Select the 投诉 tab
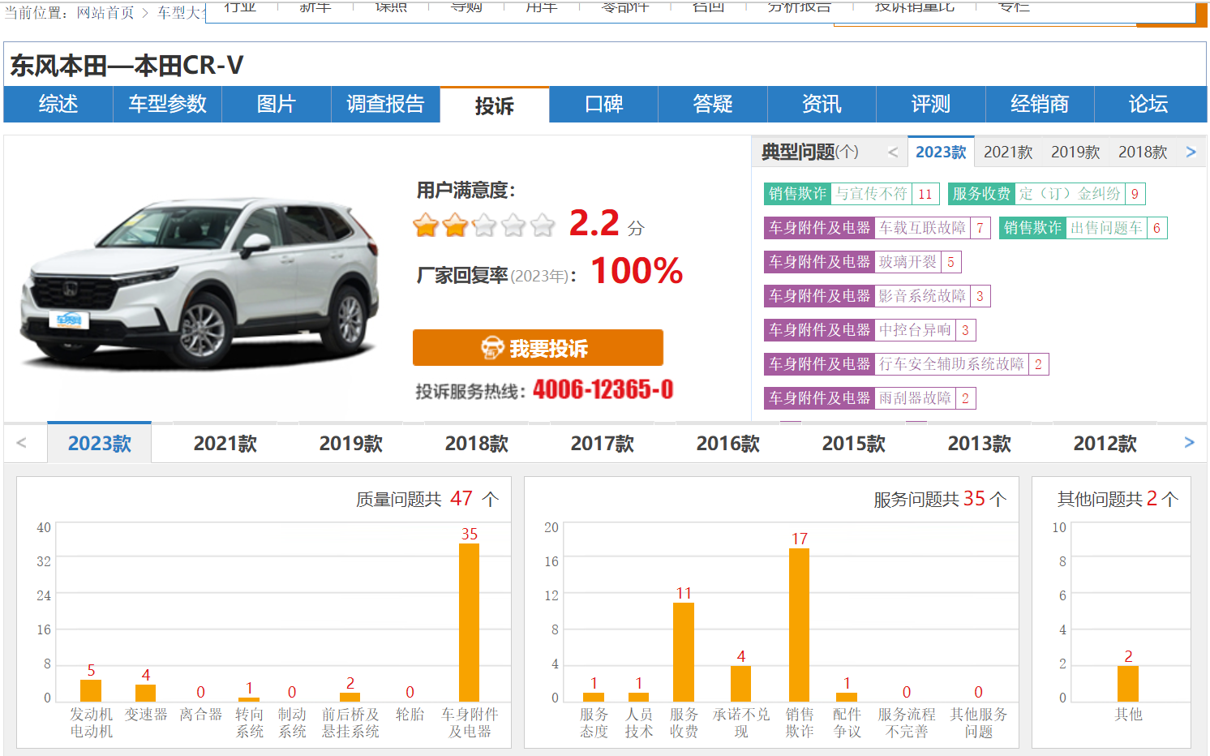This screenshot has height=756, width=1210. tap(495, 105)
